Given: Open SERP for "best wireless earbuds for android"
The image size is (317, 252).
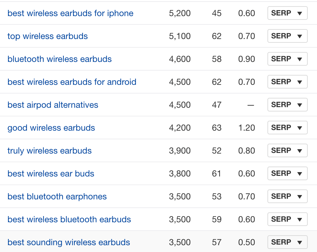Looking at the screenshot, I should pos(287,82).
